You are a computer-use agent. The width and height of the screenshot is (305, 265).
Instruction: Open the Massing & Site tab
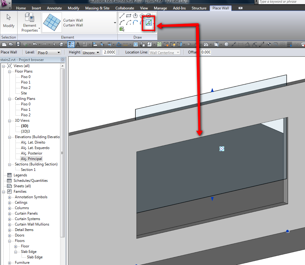pos(97,8)
